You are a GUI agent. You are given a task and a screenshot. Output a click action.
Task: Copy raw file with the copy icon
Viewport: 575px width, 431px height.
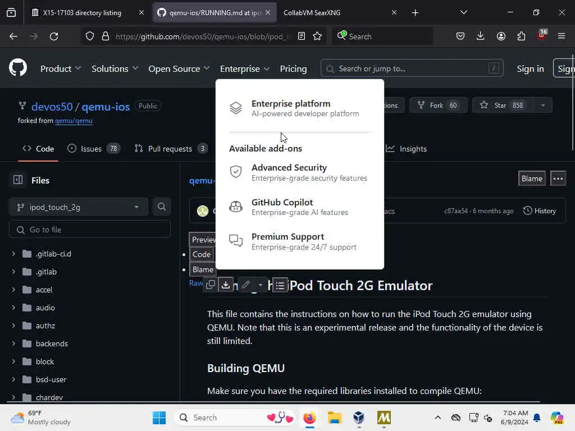(x=211, y=285)
